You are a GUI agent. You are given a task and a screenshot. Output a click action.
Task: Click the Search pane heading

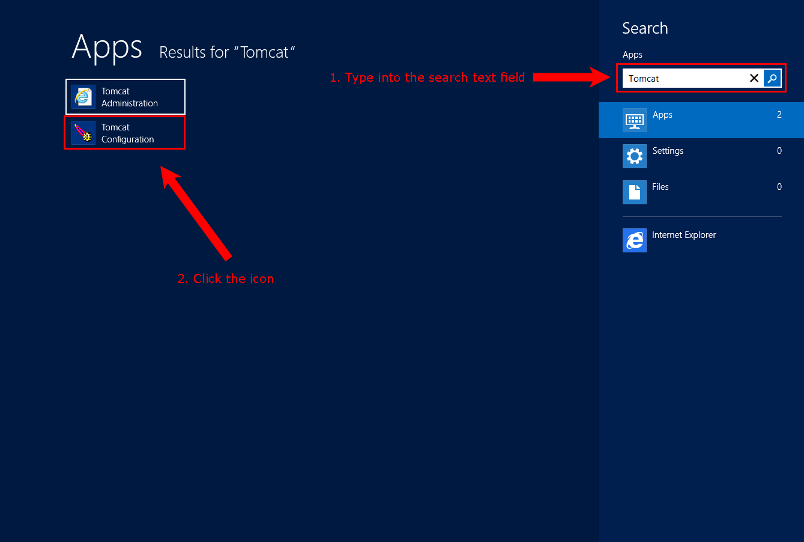(645, 28)
